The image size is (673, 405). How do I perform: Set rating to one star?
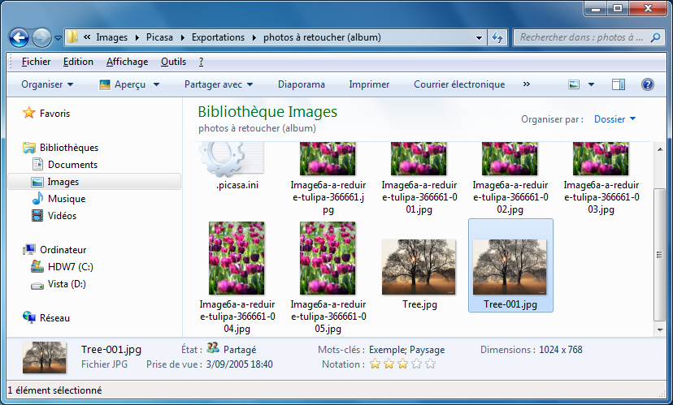376,364
